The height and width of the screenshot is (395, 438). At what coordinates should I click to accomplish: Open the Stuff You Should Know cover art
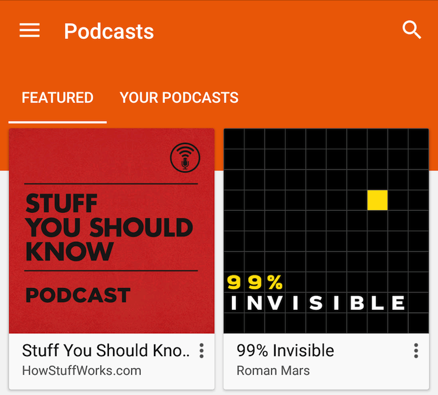(112, 231)
